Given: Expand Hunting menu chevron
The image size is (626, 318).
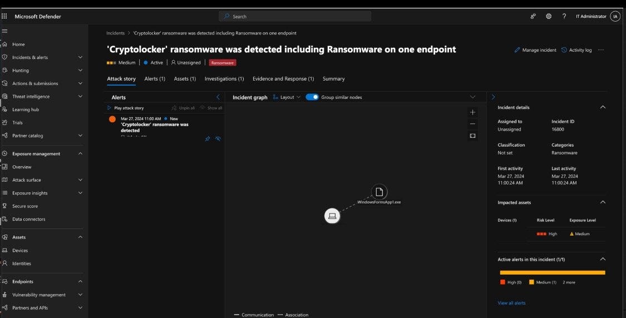Looking at the screenshot, I should click(80, 70).
